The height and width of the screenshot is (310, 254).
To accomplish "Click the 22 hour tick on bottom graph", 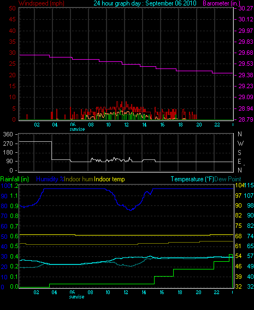I will tap(216, 292).
